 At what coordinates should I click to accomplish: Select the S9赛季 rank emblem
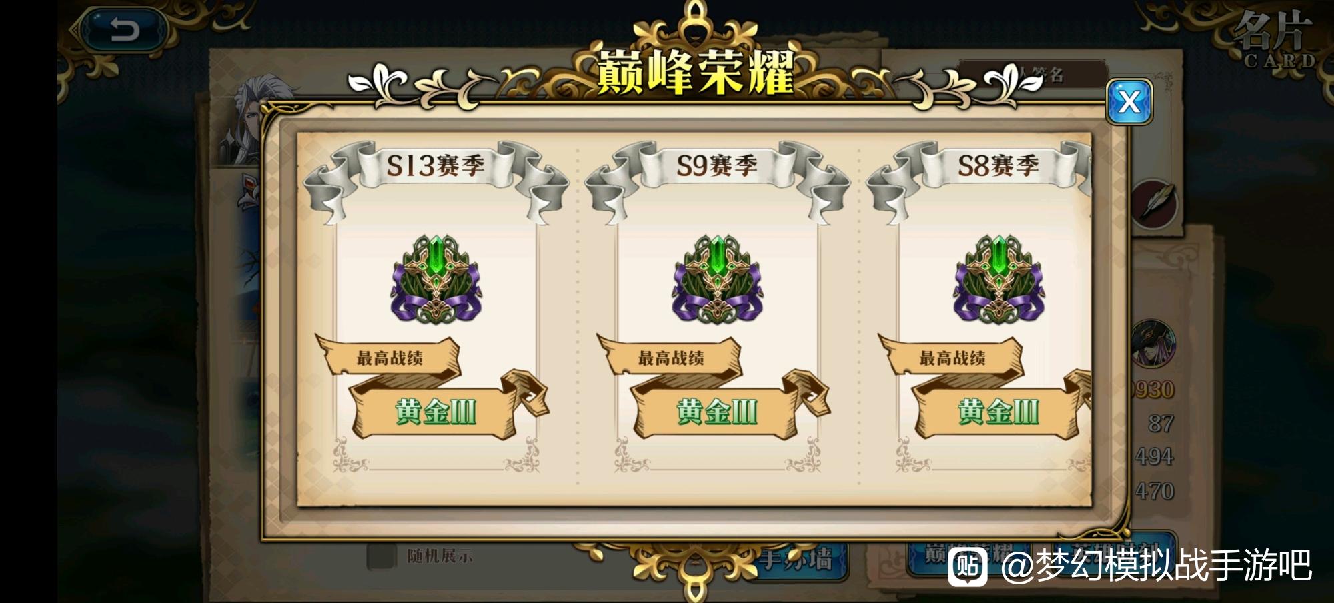[x=717, y=280]
